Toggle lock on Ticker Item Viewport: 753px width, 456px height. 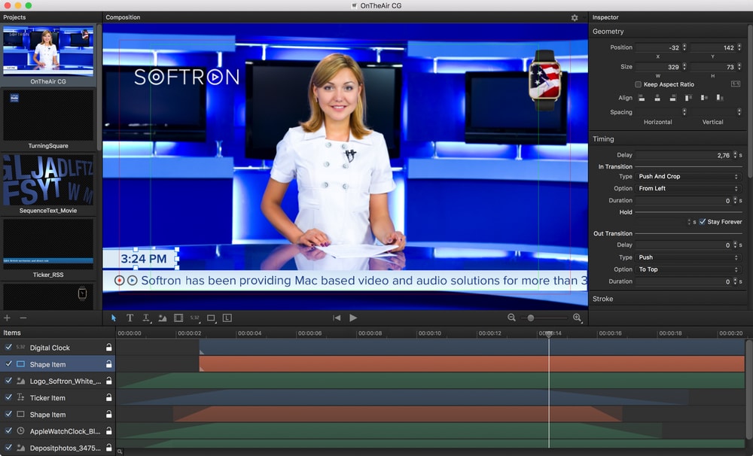pyautogui.click(x=109, y=397)
